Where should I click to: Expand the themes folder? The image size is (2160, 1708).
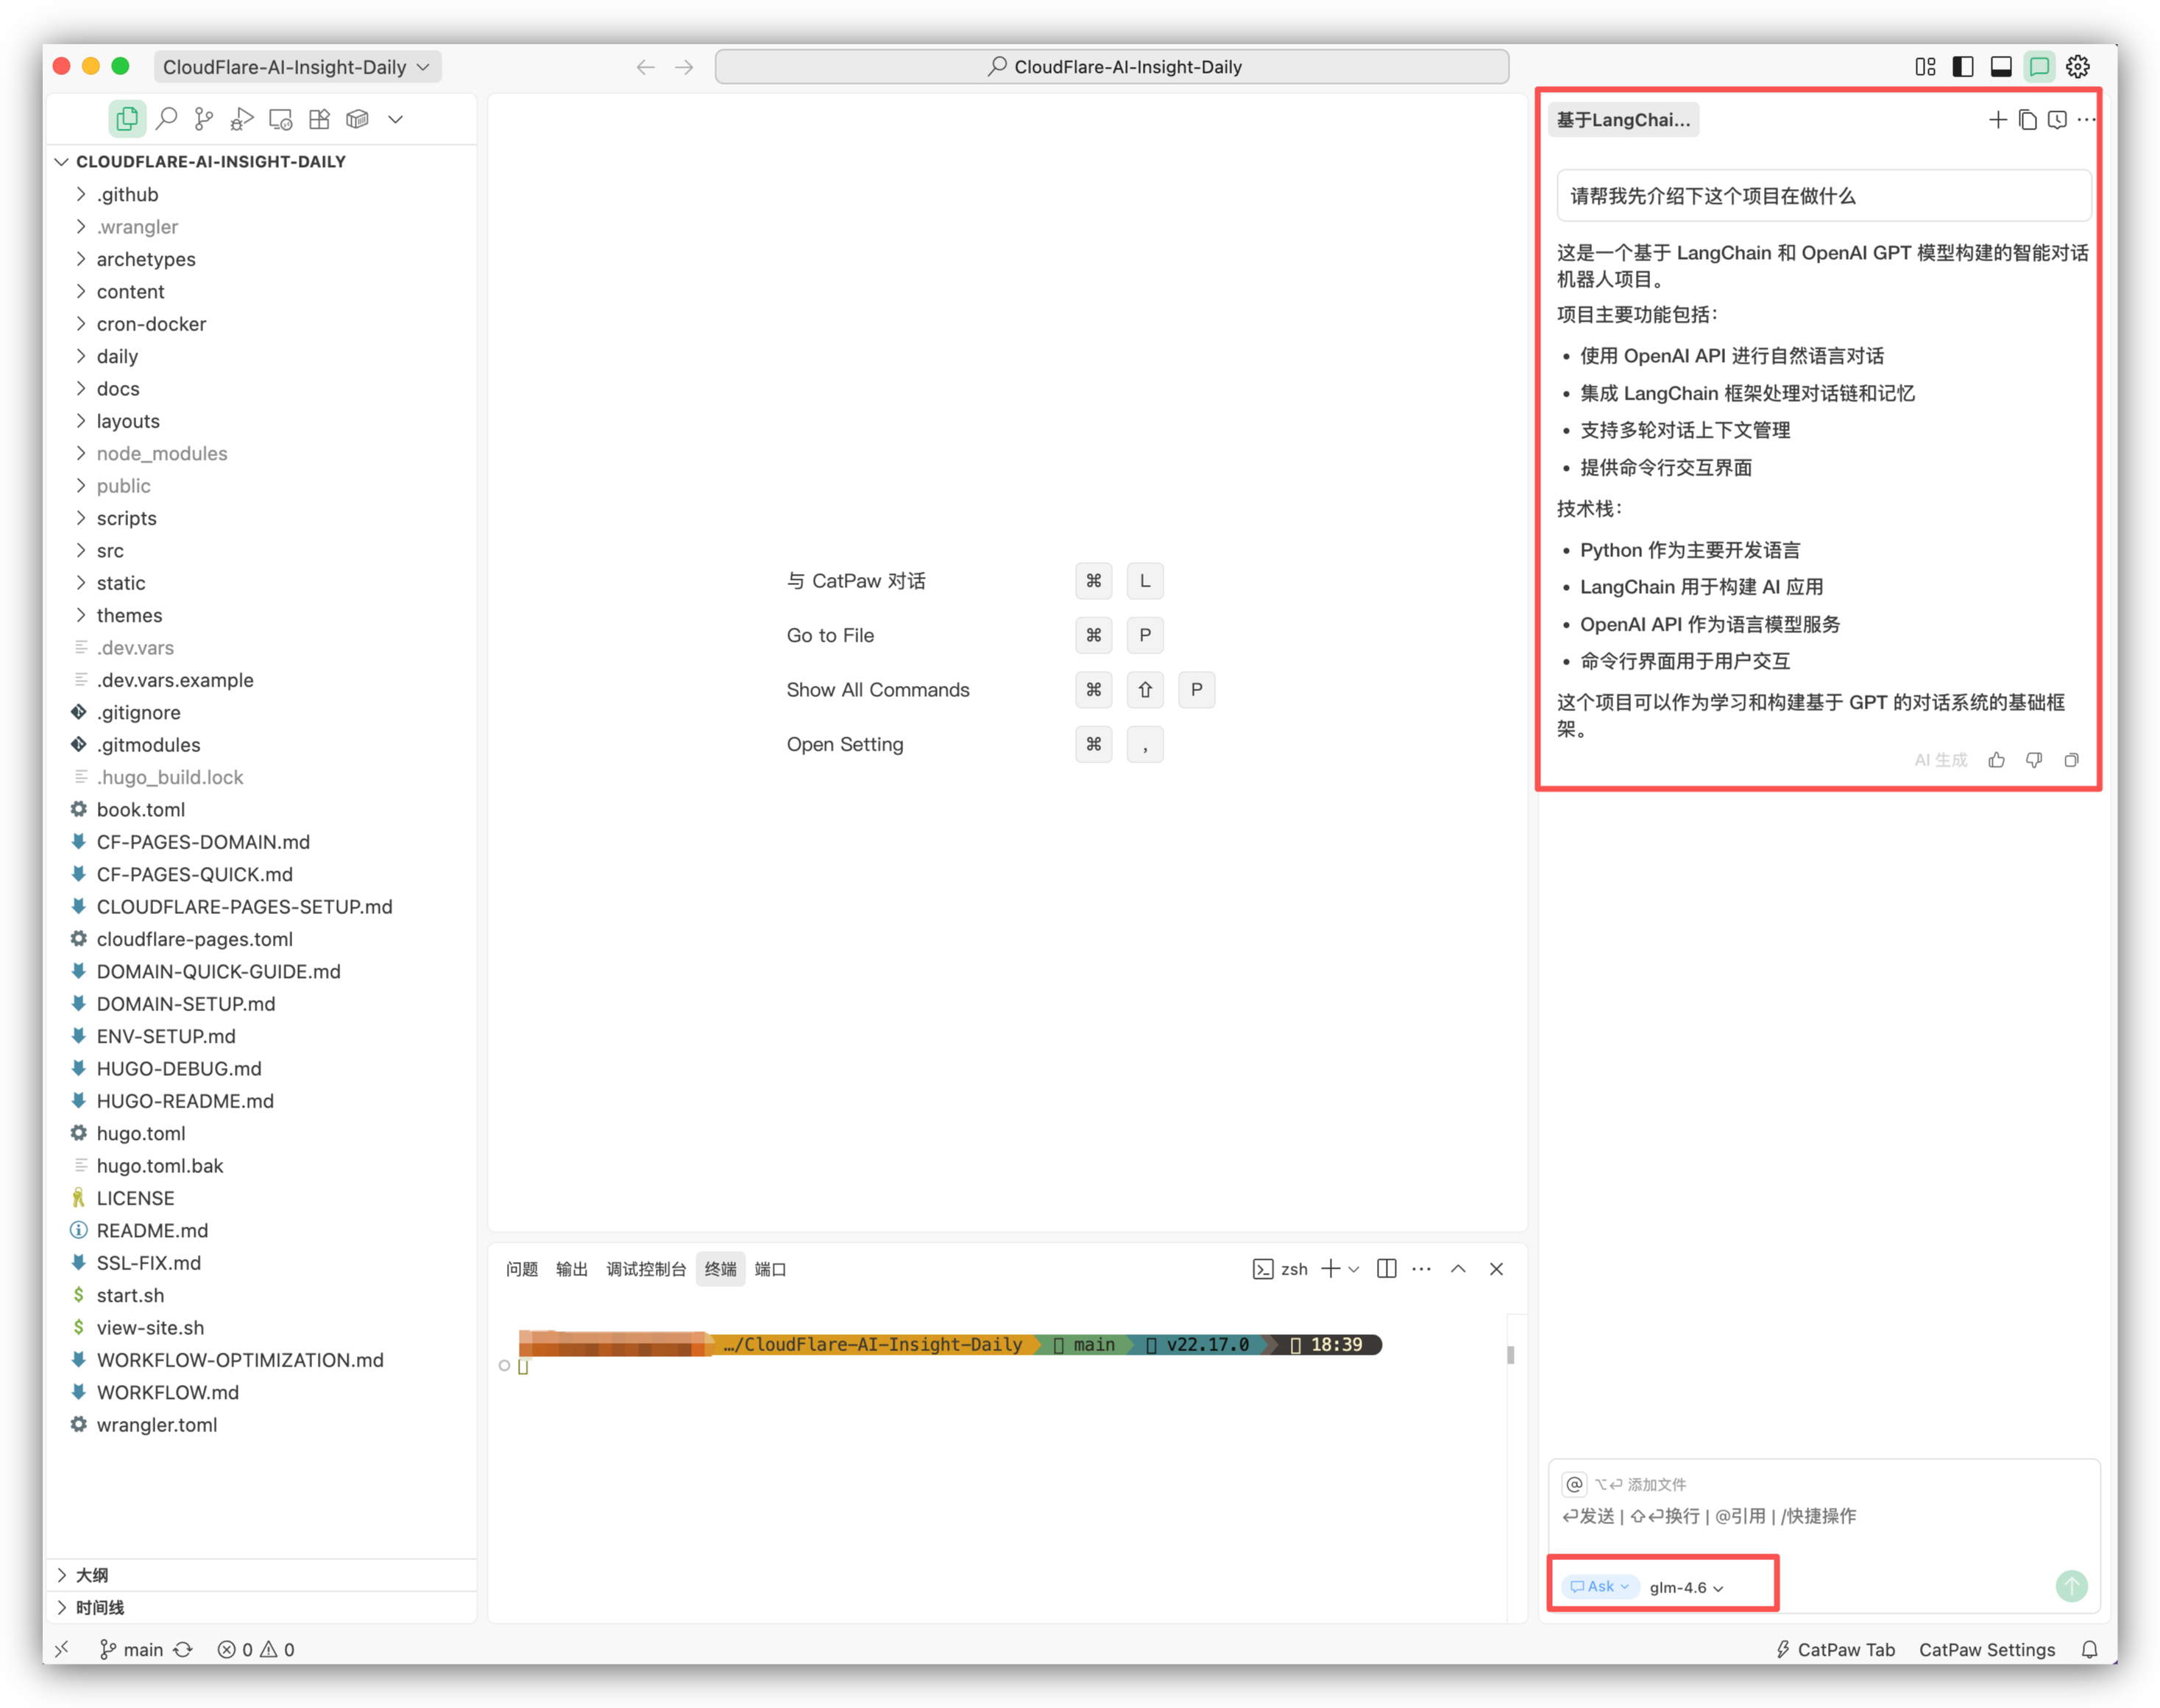(128, 615)
